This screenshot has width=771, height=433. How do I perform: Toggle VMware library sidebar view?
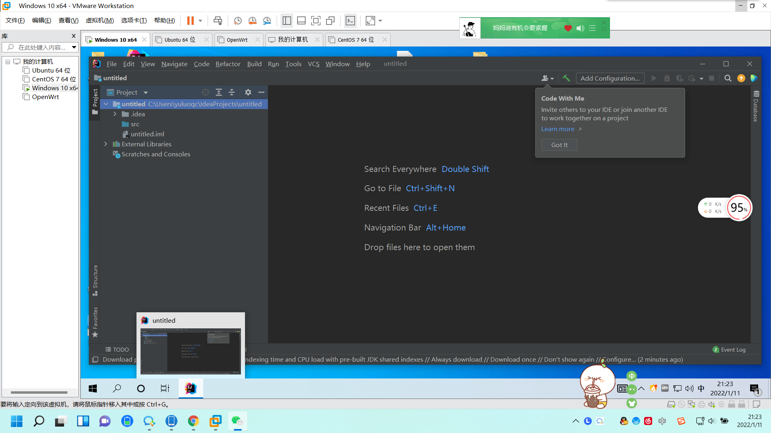[287, 21]
